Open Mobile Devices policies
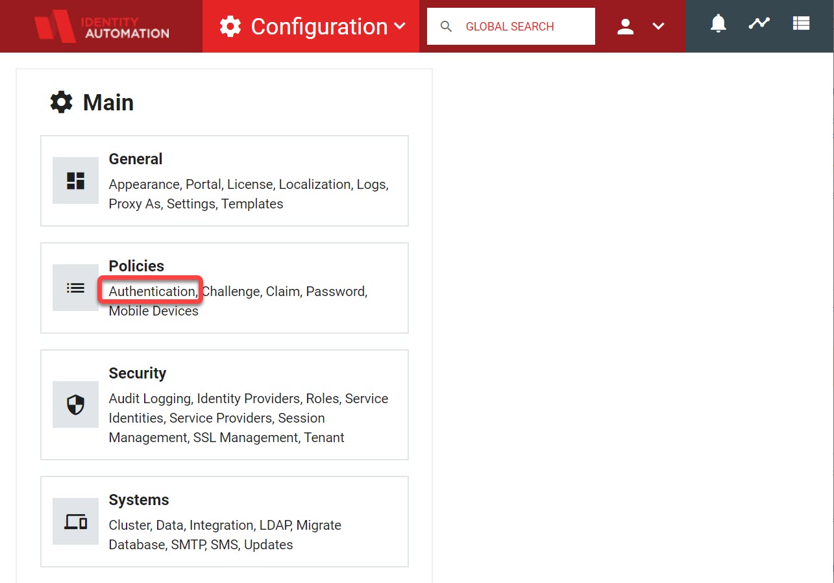The width and height of the screenshot is (834, 583). [x=154, y=311]
